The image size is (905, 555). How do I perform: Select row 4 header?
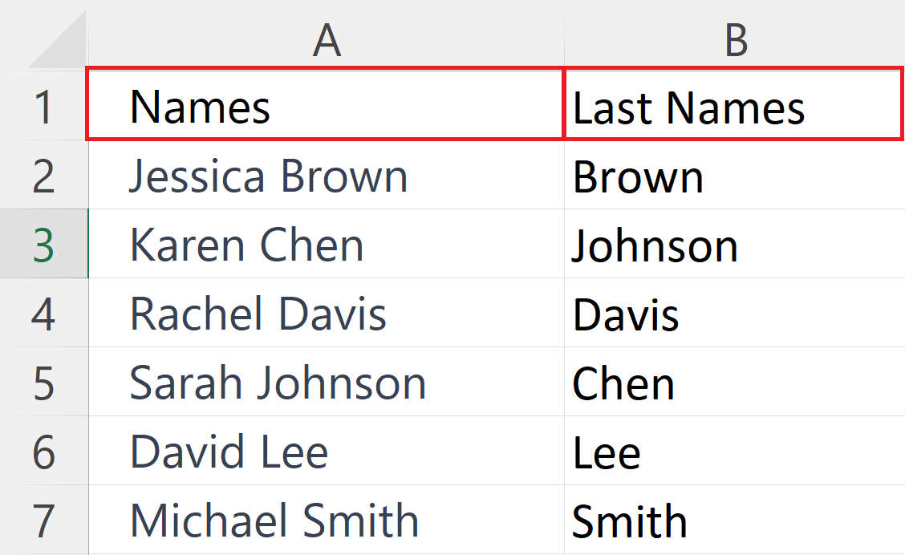[44, 313]
